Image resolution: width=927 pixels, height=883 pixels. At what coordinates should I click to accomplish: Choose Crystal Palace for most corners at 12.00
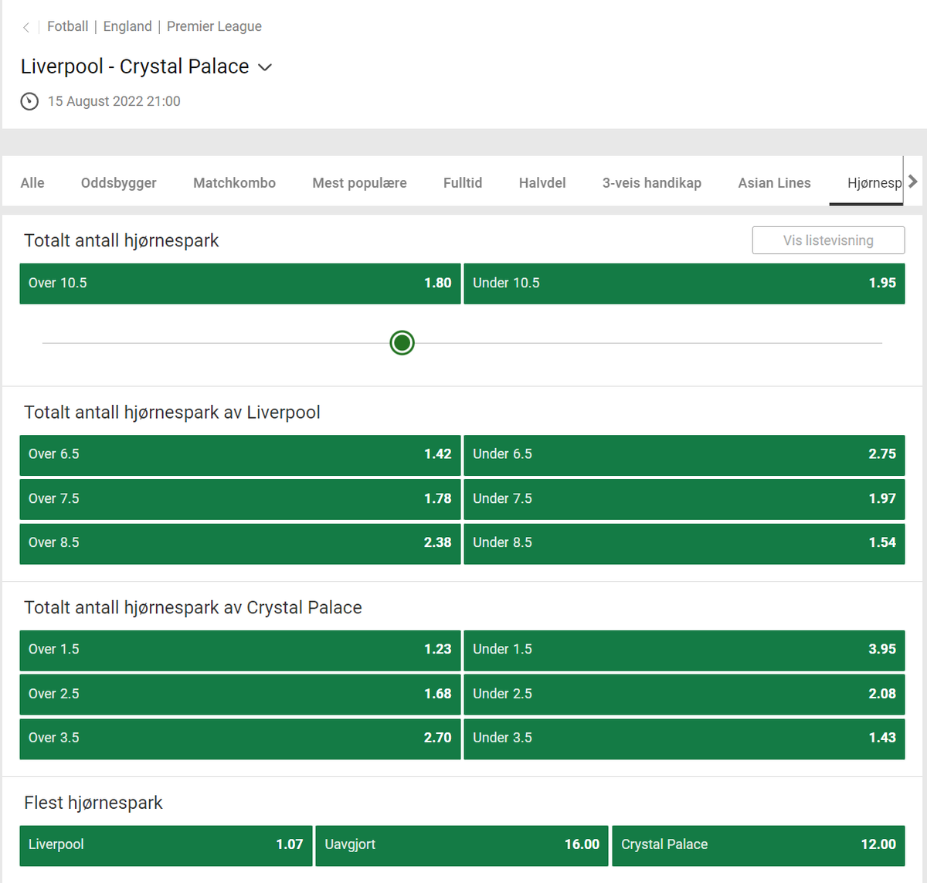coord(759,845)
